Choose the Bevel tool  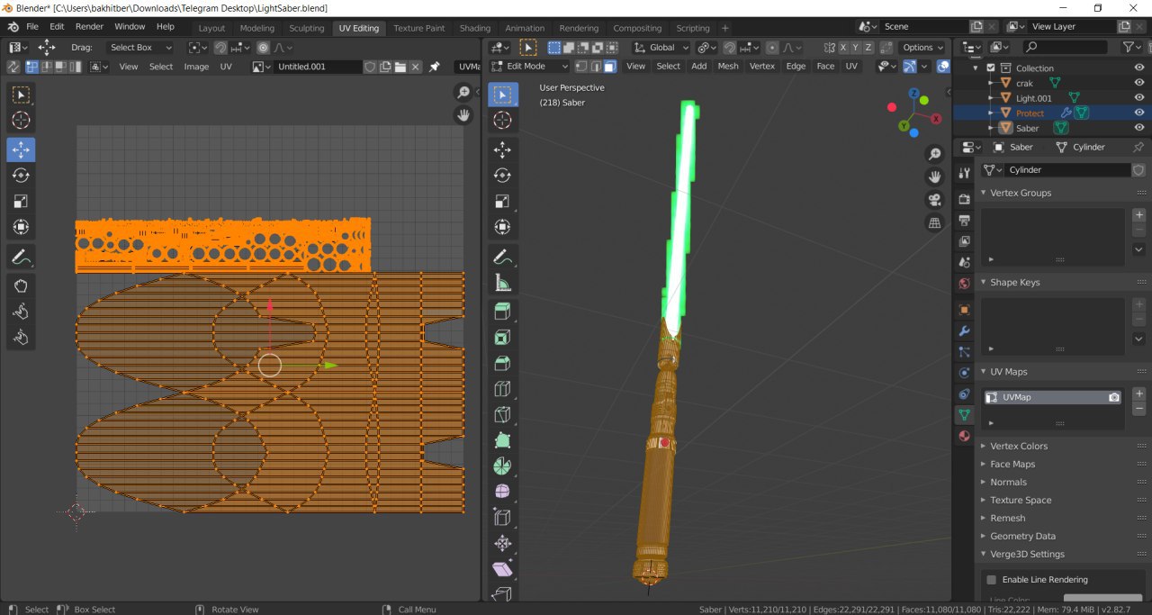pyautogui.click(x=503, y=364)
